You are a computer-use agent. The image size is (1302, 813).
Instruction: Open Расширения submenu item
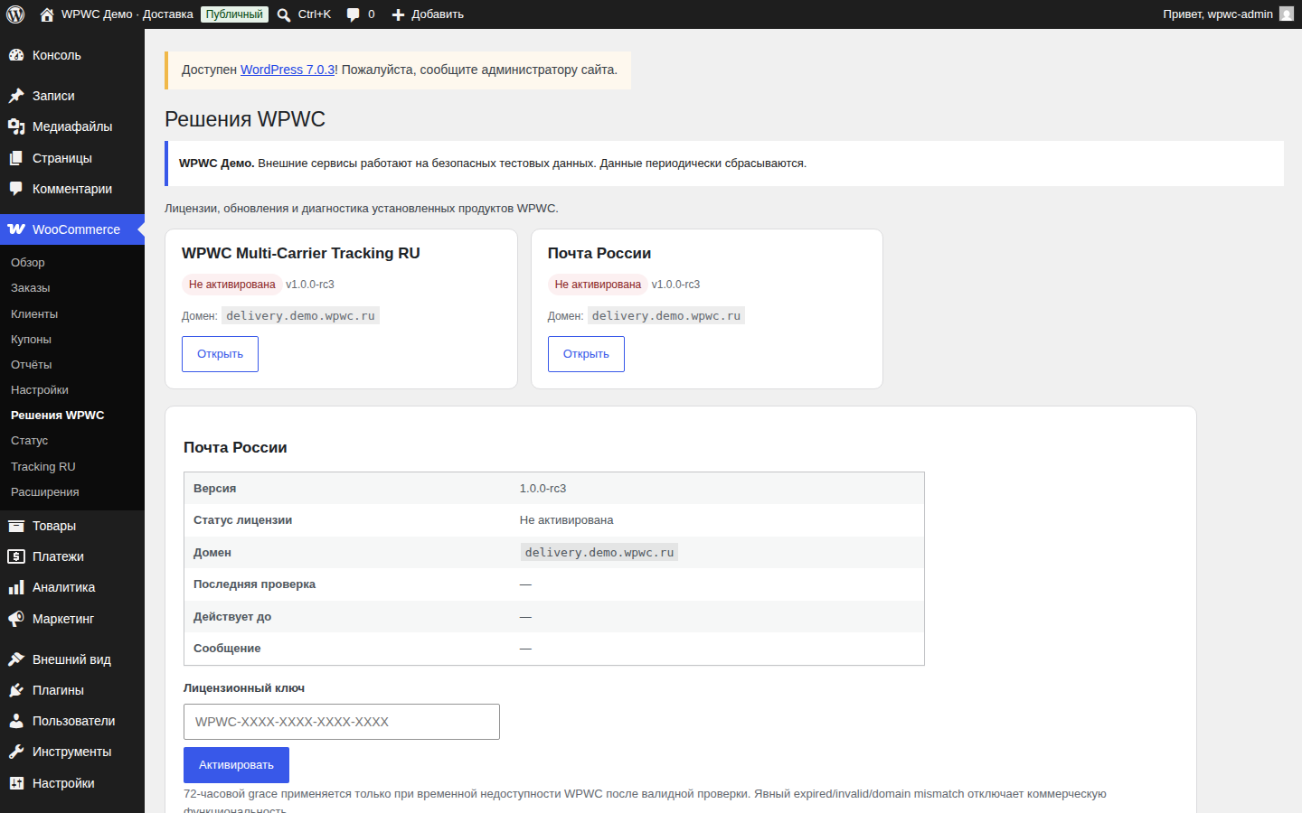[45, 492]
